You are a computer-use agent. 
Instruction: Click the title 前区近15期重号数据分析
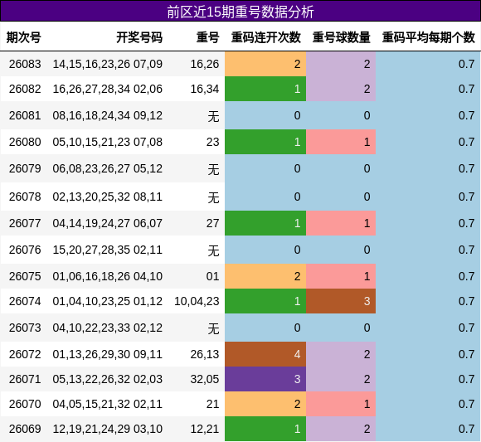pyautogui.click(x=240, y=12)
